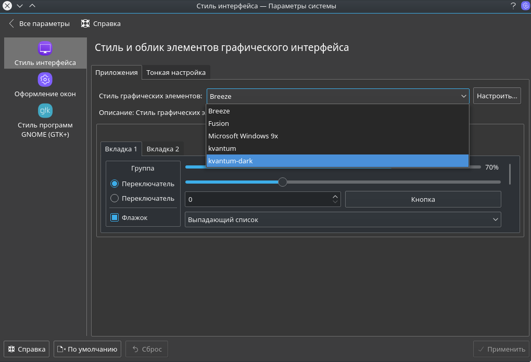Image resolution: width=531 pixels, height=362 pixels.
Task: Click the slider handle in preview
Action: coord(283,182)
